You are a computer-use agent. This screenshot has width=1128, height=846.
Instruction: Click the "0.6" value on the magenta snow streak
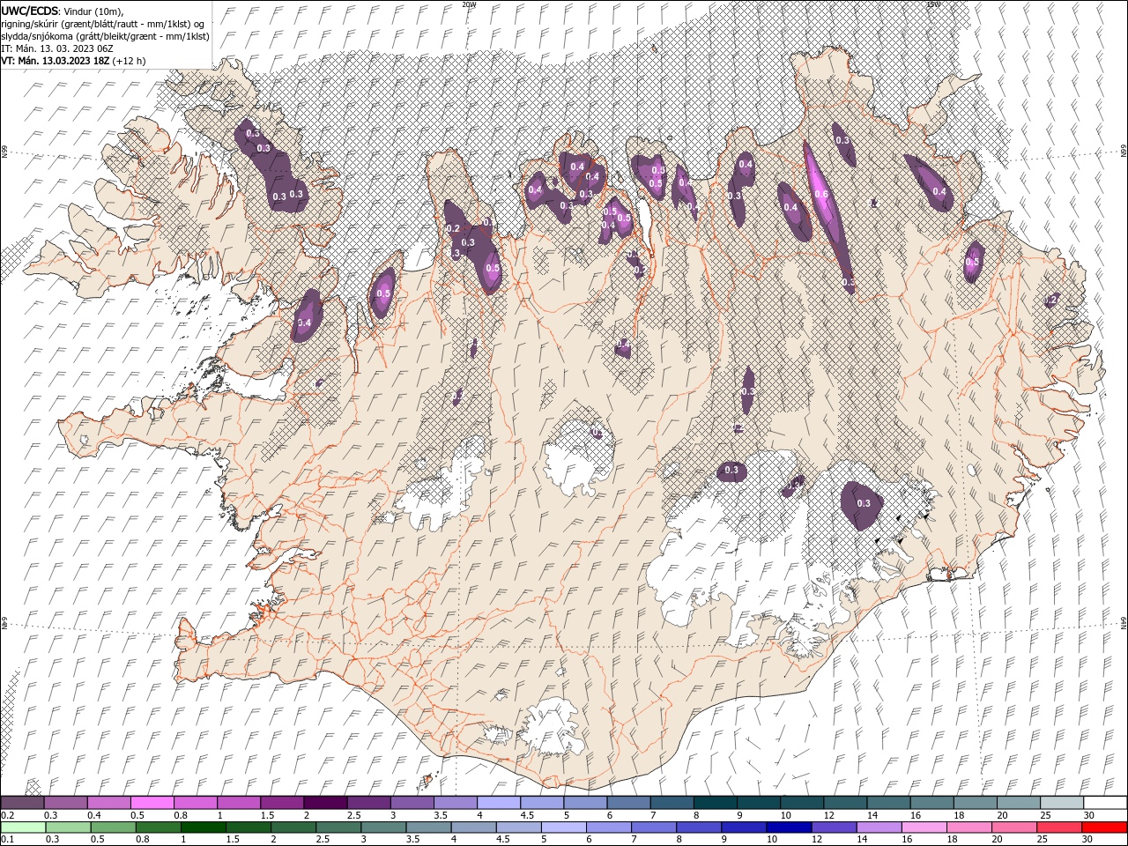click(821, 194)
